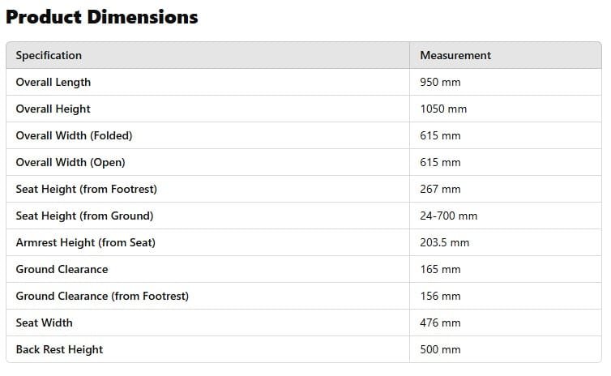Image resolution: width=611 pixels, height=376 pixels.
Task: Select Armrest Height (from Seat) label
Action: pyautogui.click(x=86, y=243)
